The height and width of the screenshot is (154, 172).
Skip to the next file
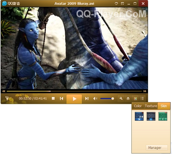[x=87, y=98]
